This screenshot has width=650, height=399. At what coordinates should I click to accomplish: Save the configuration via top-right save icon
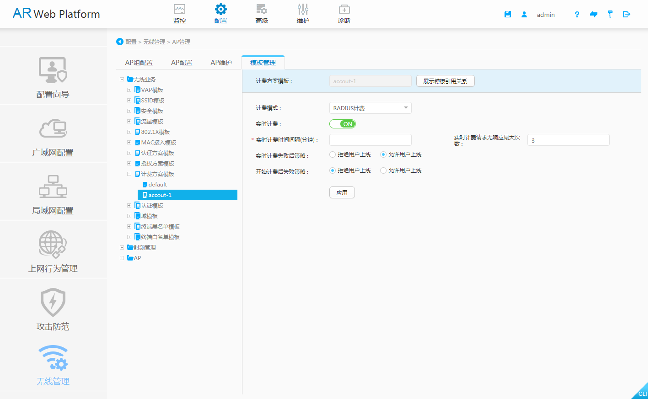[508, 14]
